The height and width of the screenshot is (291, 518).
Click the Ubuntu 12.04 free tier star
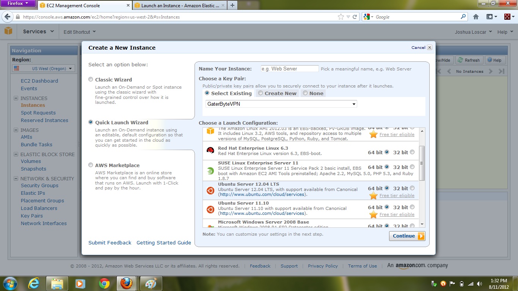coord(374,196)
